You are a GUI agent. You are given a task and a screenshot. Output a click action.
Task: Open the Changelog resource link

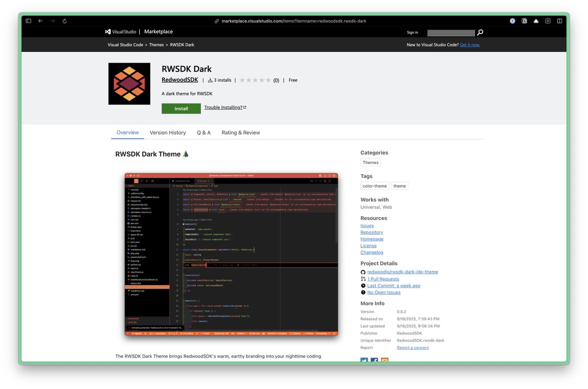372,252
